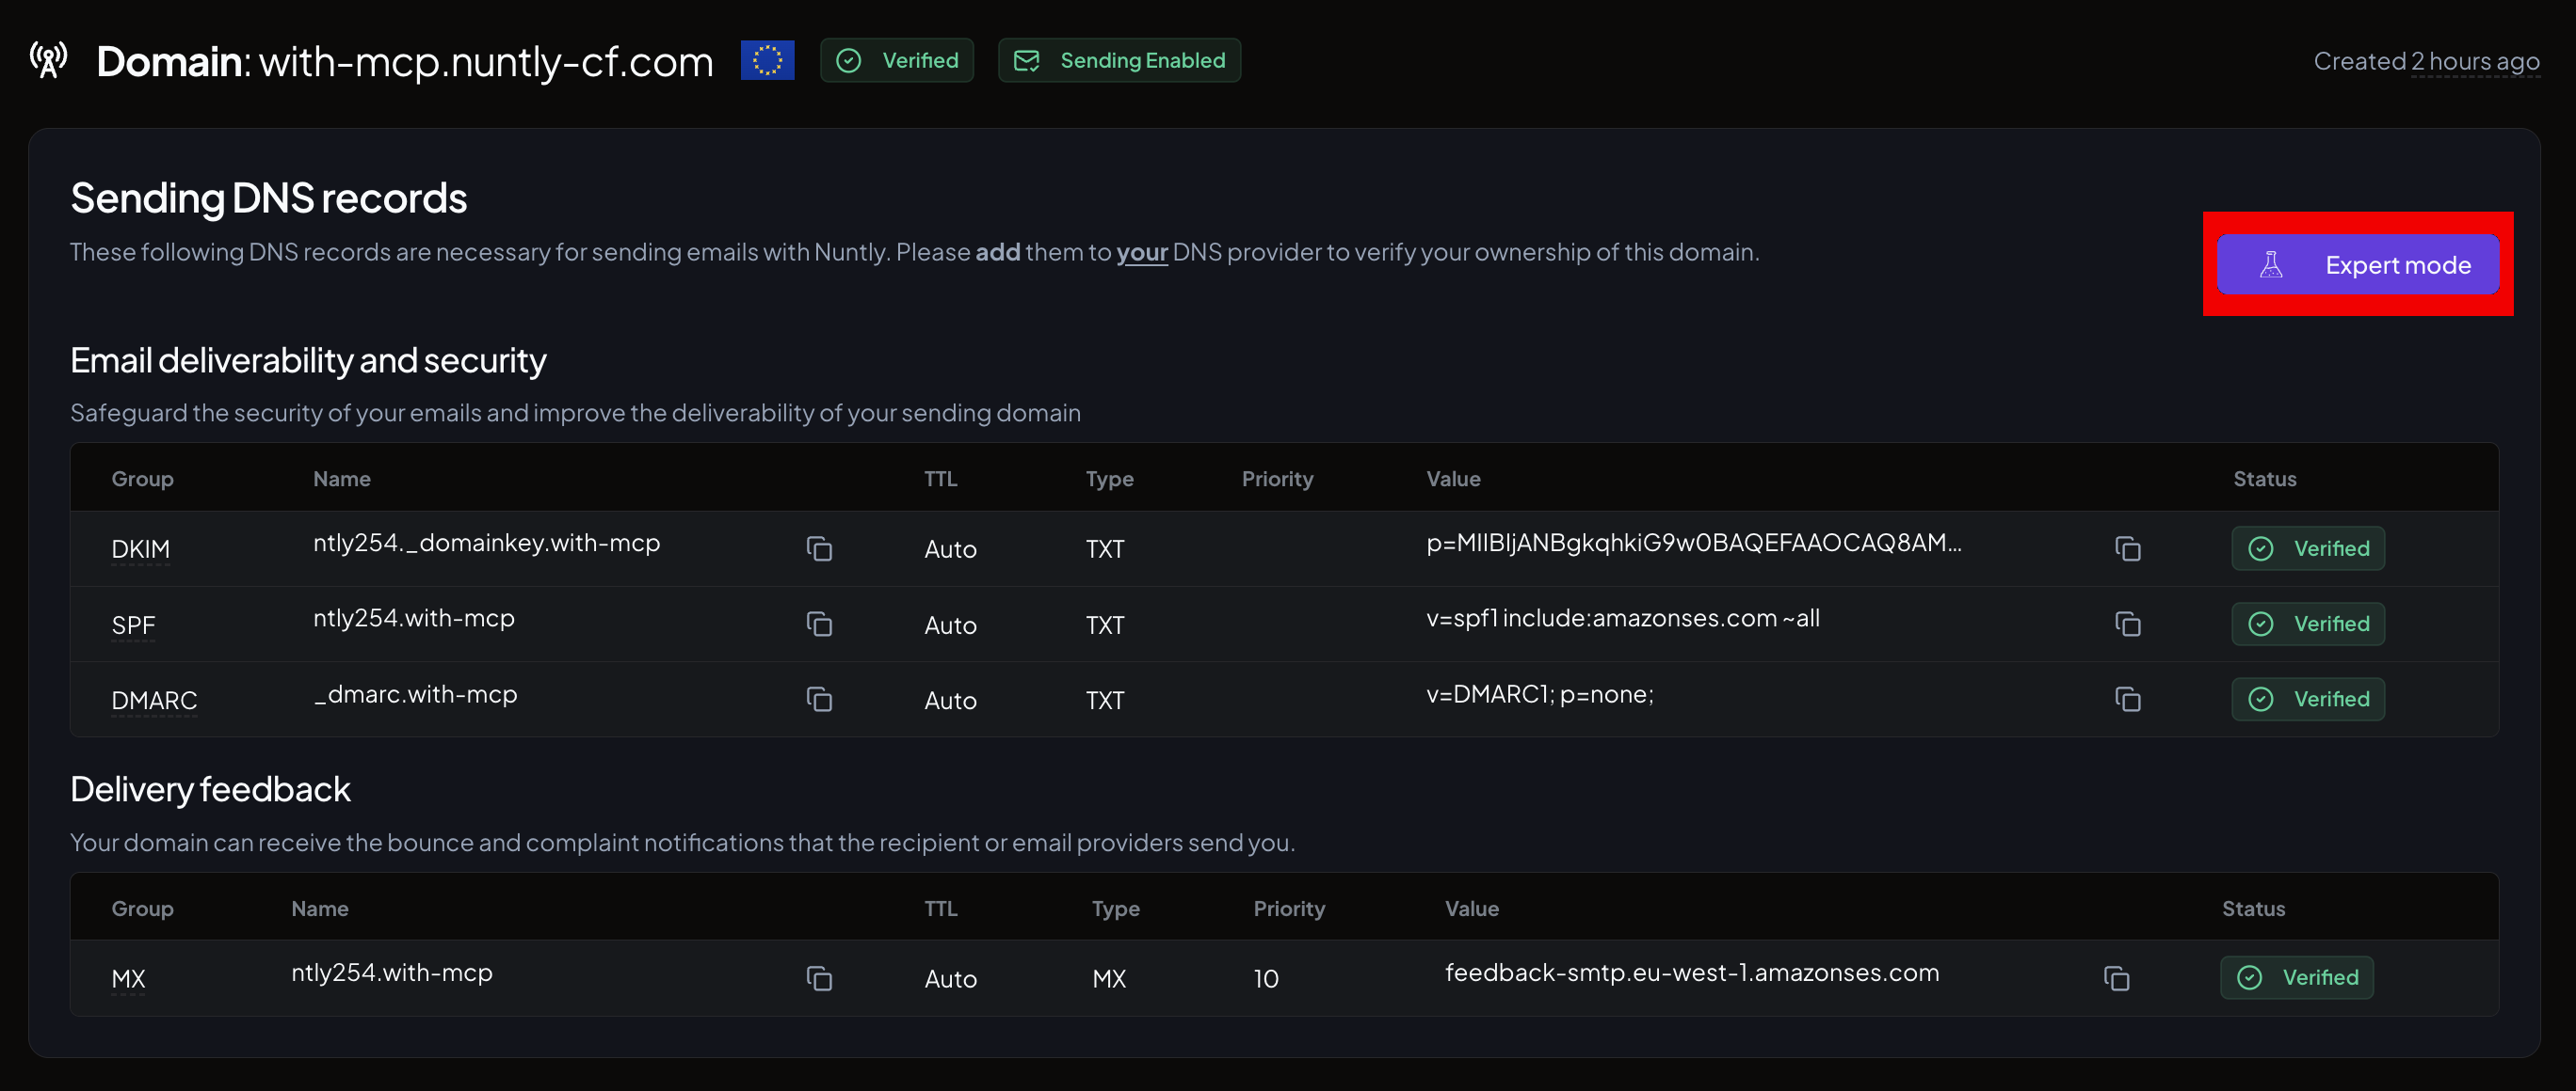Click the EU flag region icon
Viewport: 2576px width, 1091px height.
pyautogui.click(x=767, y=60)
